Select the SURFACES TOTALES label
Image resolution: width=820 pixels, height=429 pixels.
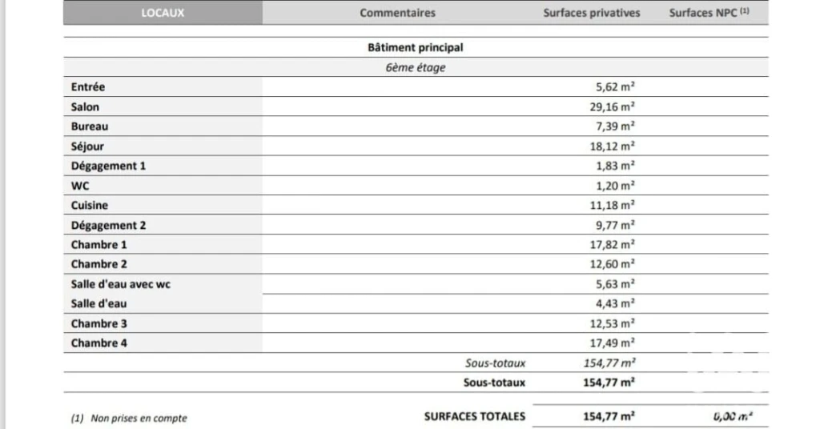click(474, 416)
